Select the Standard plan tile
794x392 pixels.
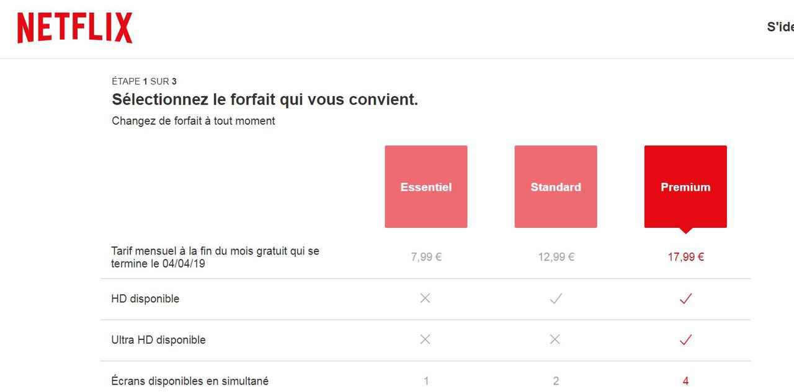556,186
